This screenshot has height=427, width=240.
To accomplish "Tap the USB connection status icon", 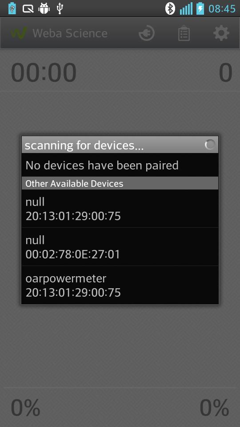I will 60,9.
